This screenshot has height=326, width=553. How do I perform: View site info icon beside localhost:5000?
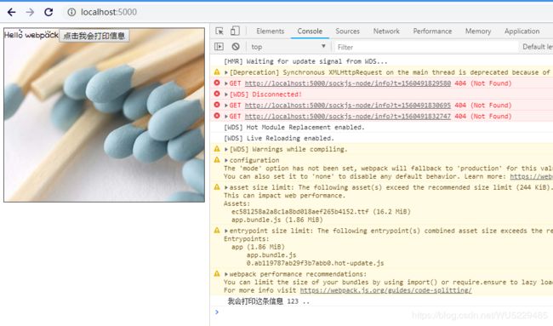pyautogui.click(x=71, y=13)
